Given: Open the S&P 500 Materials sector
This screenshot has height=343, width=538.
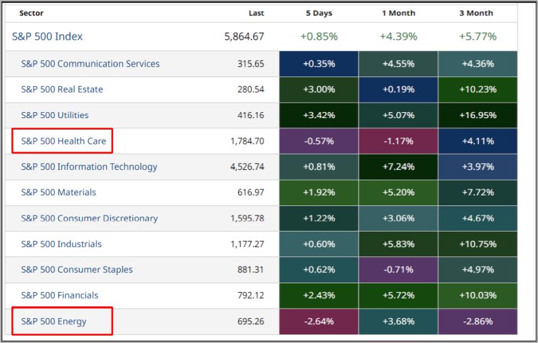Looking at the screenshot, I should click(x=59, y=192).
